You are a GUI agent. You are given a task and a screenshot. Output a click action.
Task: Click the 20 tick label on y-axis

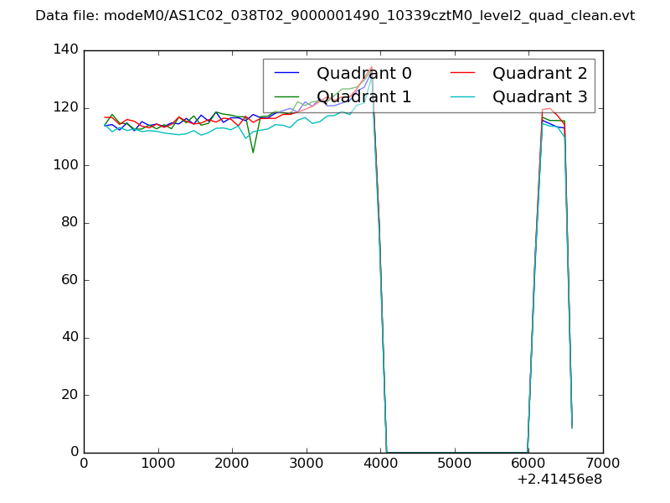(x=69, y=395)
